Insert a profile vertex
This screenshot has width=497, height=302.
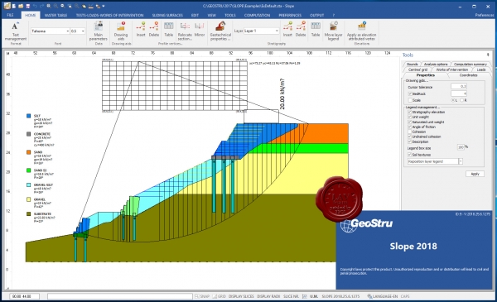tap(141, 29)
